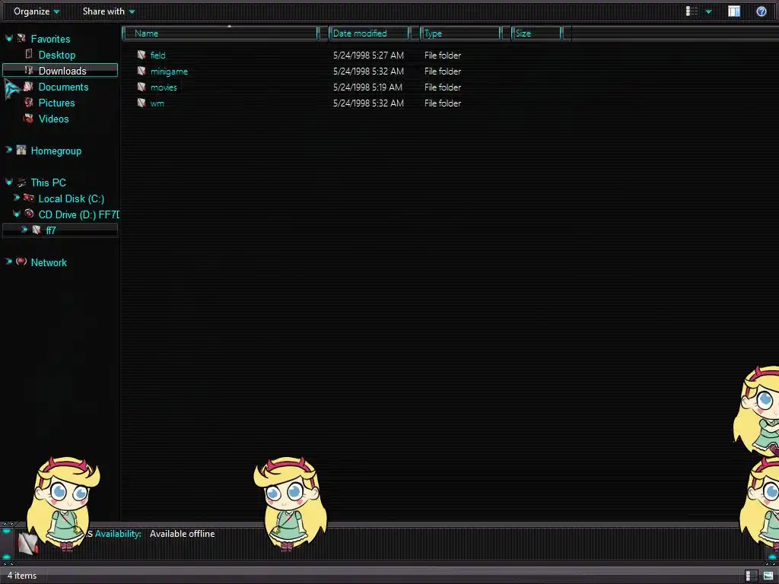
Task: Open the Help question mark icon
Action: tap(761, 11)
